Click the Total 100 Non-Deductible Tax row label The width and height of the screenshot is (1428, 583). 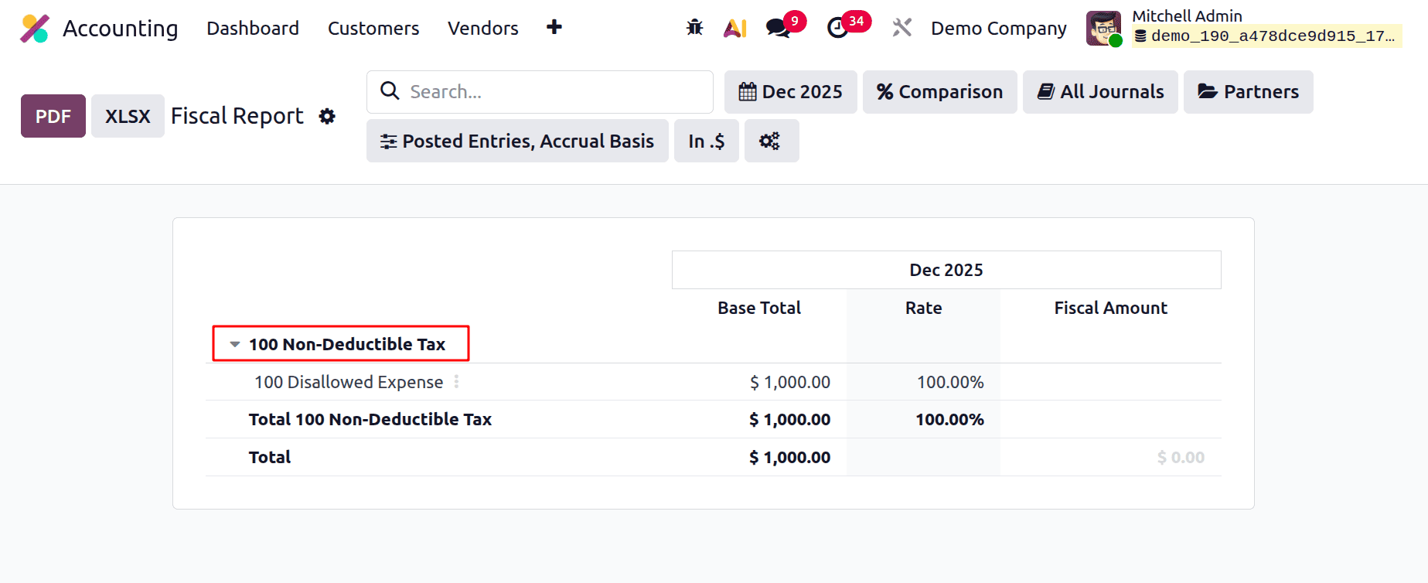point(370,419)
